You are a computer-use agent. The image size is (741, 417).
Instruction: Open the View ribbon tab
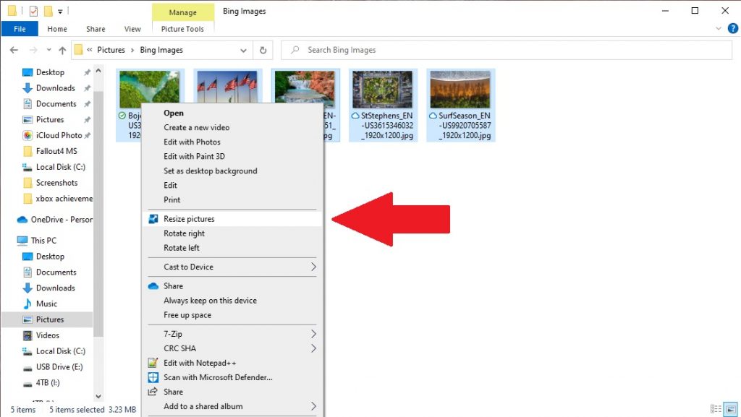point(132,29)
